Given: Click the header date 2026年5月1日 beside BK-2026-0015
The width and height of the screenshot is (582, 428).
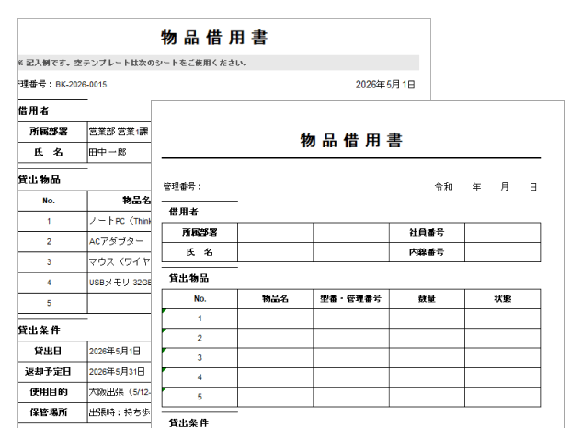Looking at the screenshot, I should [385, 85].
